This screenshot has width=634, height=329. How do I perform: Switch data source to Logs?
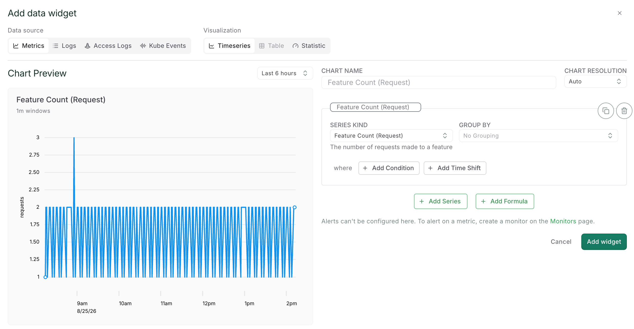[64, 46]
